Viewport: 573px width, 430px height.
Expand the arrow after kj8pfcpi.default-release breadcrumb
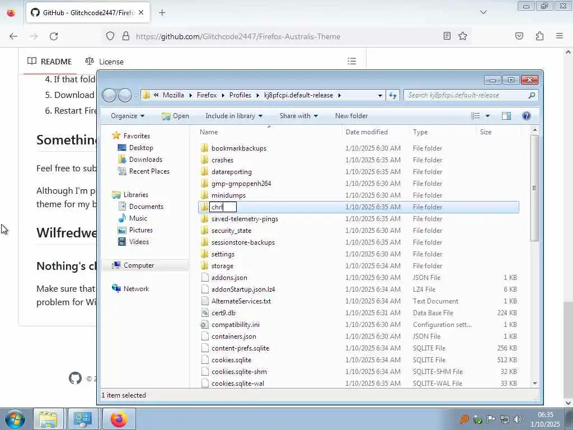(x=340, y=95)
